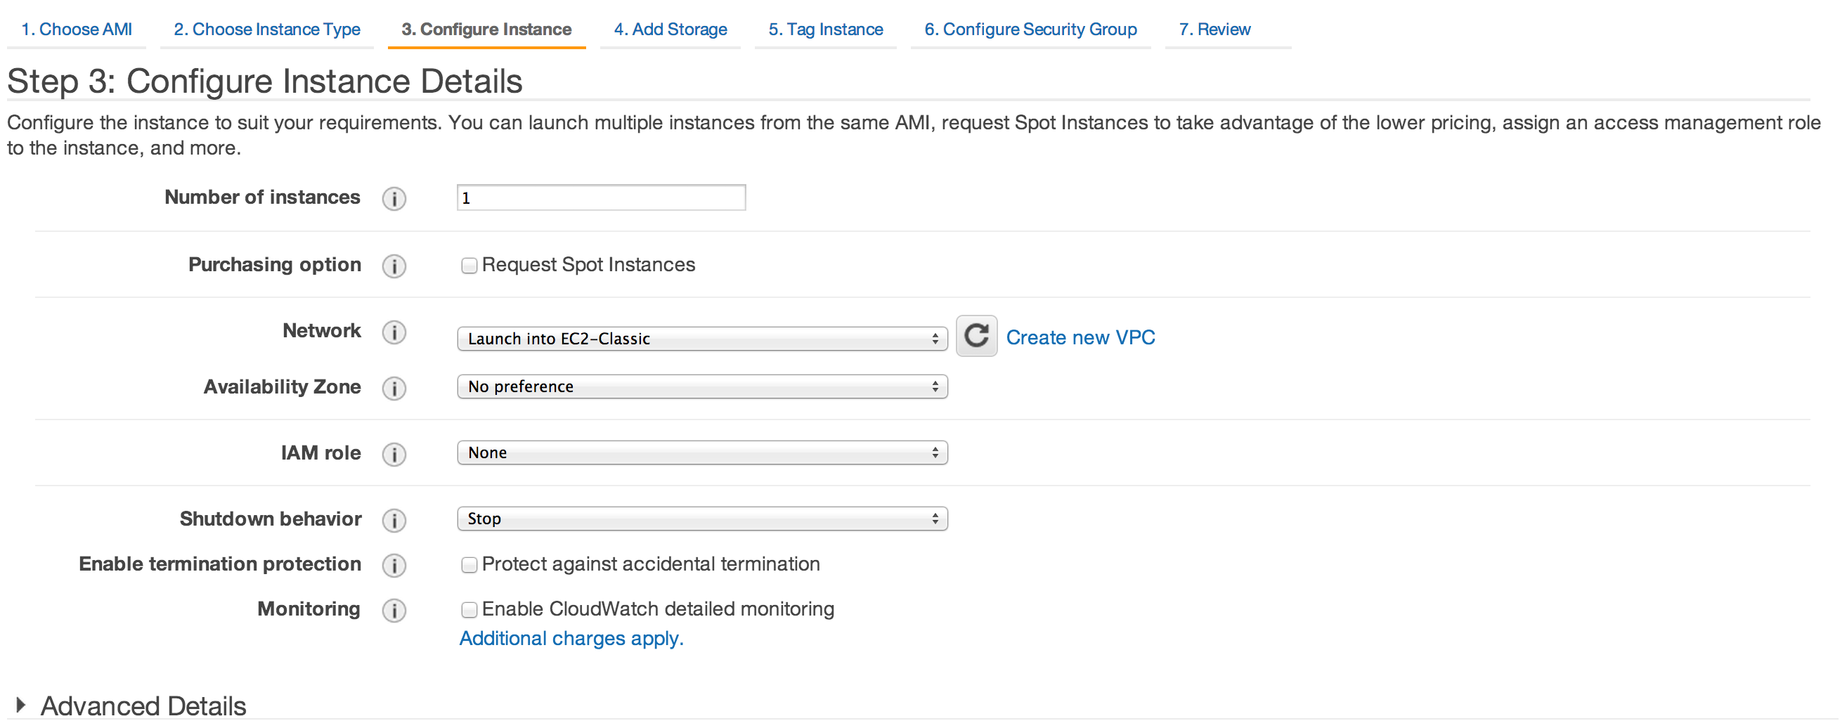Screen dimensions: 1847x728
Task: Open the Additional charges apply link
Action: point(571,639)
